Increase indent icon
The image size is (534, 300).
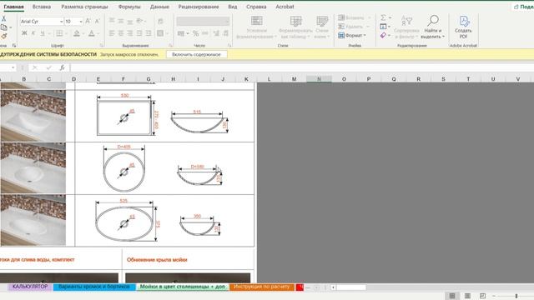coord(149,33)
